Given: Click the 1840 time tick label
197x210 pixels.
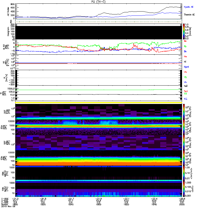Looking at the screenshot, I should point(71,204).
